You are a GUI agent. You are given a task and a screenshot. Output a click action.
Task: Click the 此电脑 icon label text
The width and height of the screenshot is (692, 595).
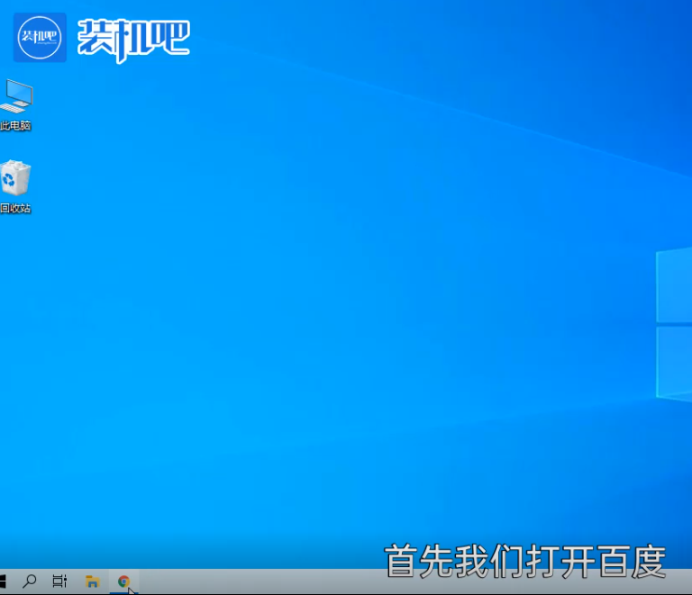pos(15,126)
